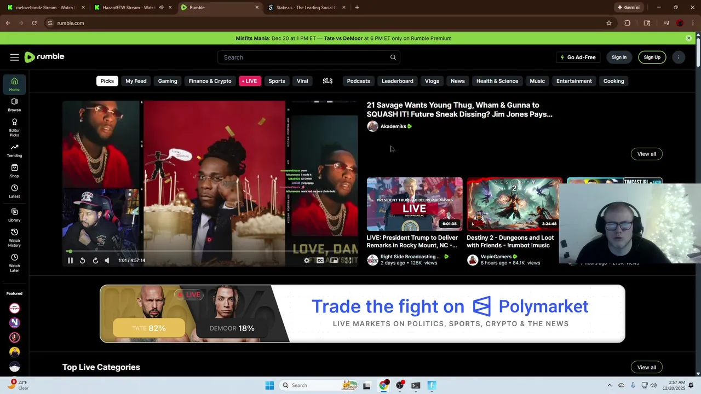
Task: Open Shop in the sidebar
Action: [14, 171]
